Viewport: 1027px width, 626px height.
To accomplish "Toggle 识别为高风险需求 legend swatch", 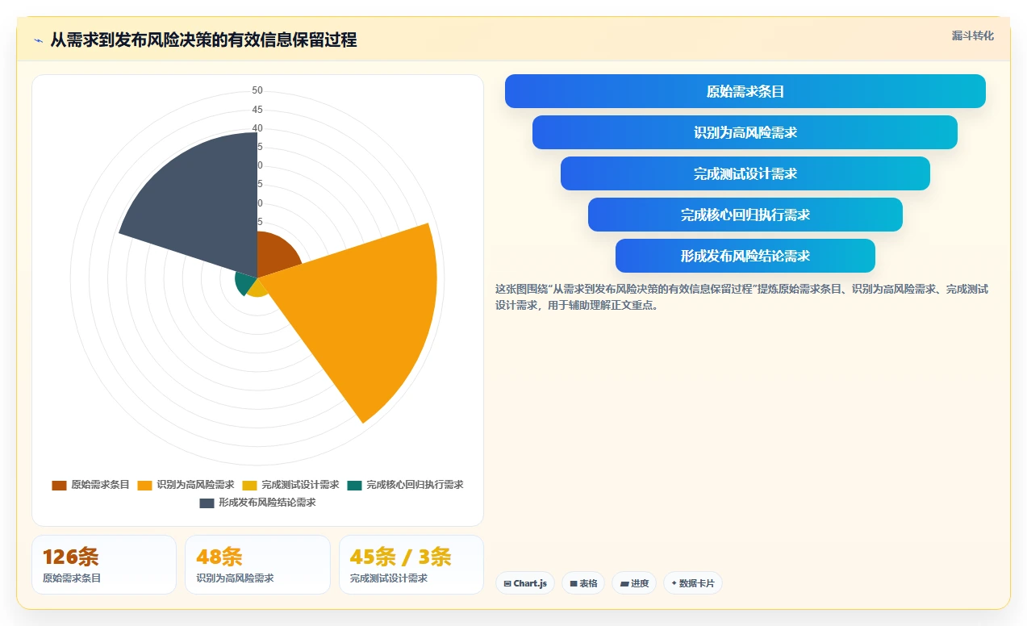I will tap(145, 486).
